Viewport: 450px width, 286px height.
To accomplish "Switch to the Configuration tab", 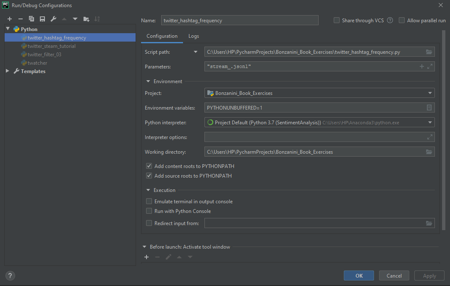I will click(x=162, y=36).
